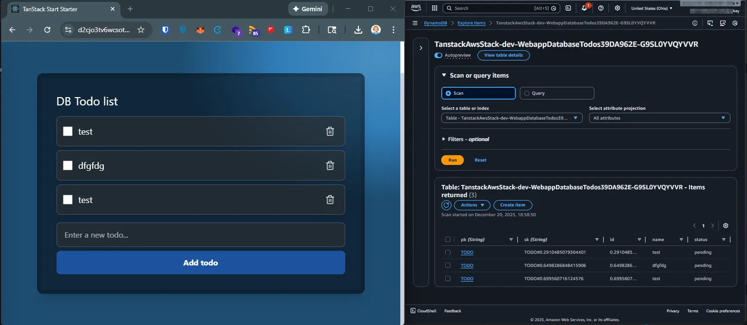Focus the Enter a new todo field

pos(200,235)
